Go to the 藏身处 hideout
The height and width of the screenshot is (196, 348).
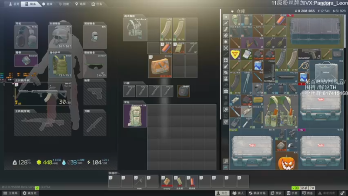pyautogui.click(x=30, y=193)
